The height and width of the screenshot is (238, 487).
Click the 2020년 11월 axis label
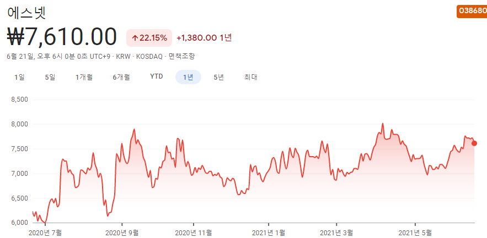(x=194, y=232)
